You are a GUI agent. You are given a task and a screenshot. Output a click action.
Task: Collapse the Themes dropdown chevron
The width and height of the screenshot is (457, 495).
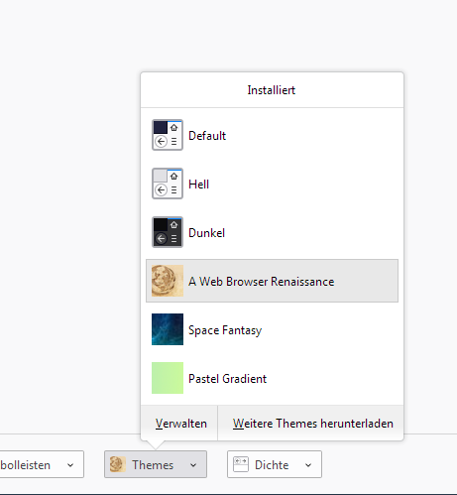pyautogui.click(x=193, y=465)
